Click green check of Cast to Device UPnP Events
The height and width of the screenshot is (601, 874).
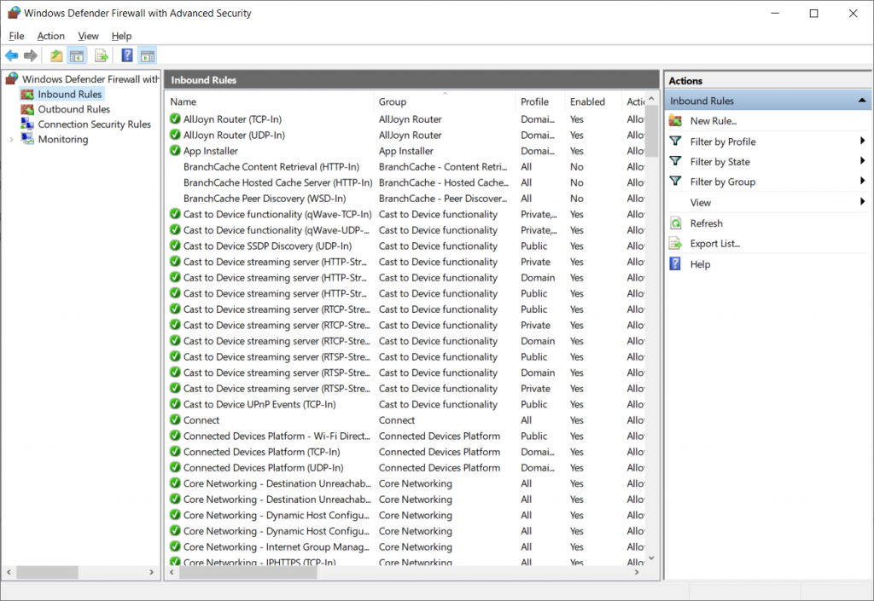pyautogui.click(x=175, y=404)
